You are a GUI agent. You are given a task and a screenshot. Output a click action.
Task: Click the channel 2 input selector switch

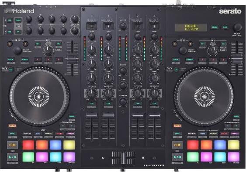click(x=138, y=26)
